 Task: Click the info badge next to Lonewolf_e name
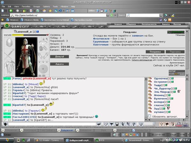click(x=38, y=32)
